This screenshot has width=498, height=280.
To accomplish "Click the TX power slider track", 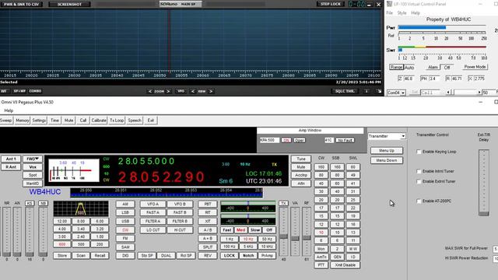I will (283, 232).
